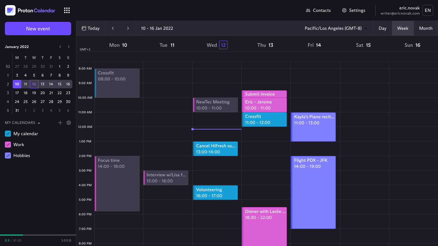Open the EN language selector
This screenshot has height=246, width=438.
click(x=427, y=10)
